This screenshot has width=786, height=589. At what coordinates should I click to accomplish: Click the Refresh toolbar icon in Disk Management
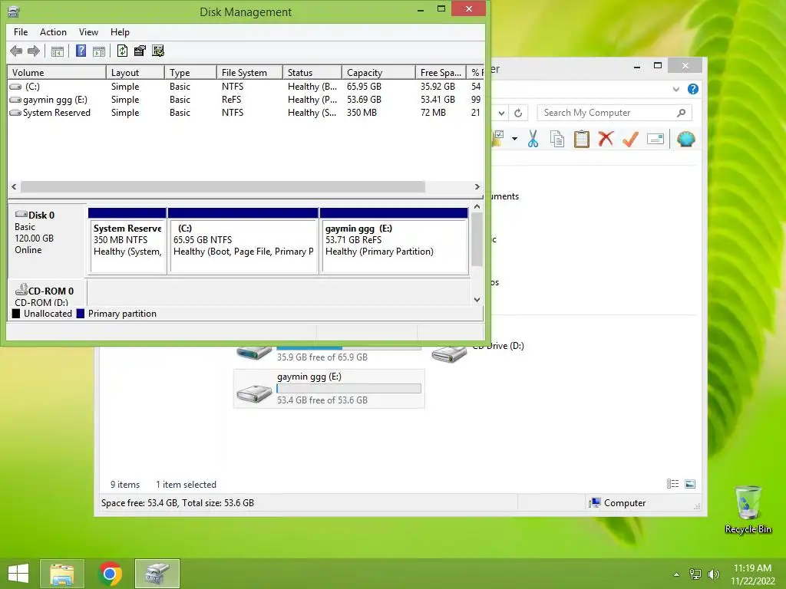(122, 51)
